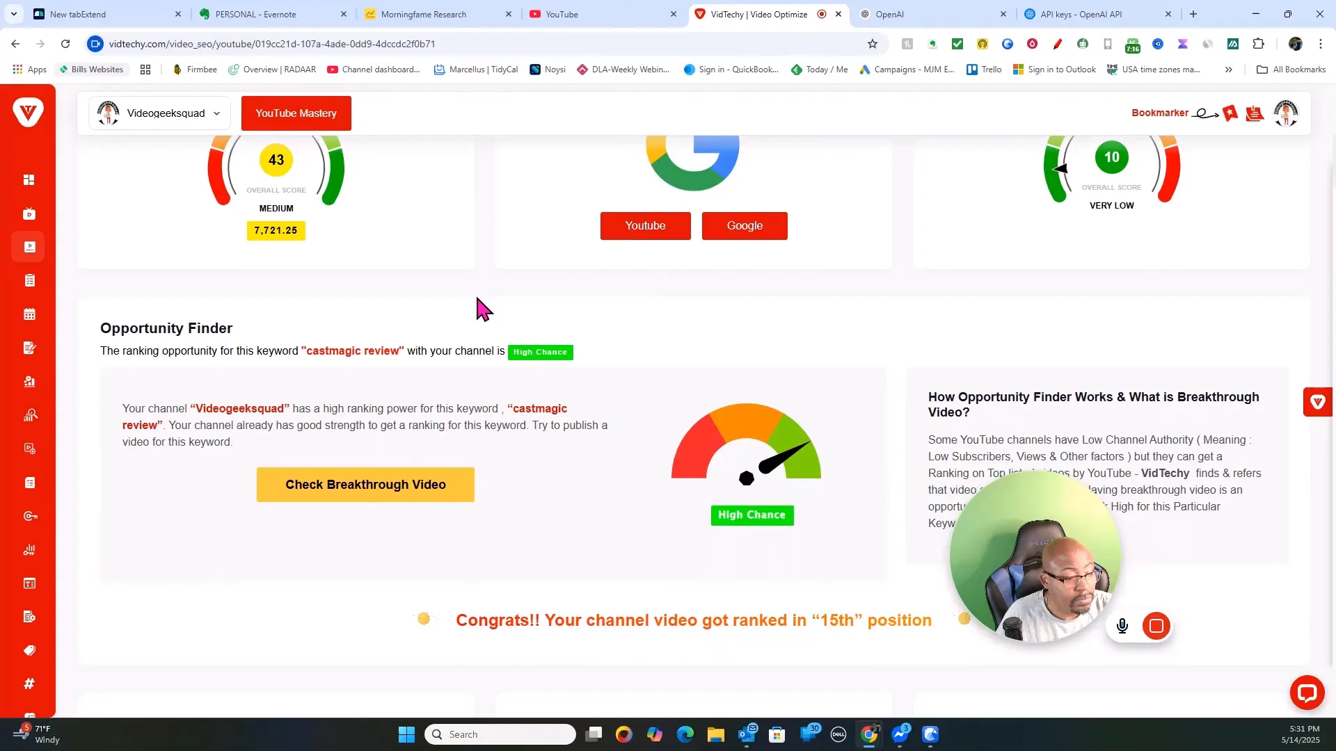This screenshot has height=751, width=1336.
Task: Open Chrome three-dot menu
Action: click(x=1321, y=44)
